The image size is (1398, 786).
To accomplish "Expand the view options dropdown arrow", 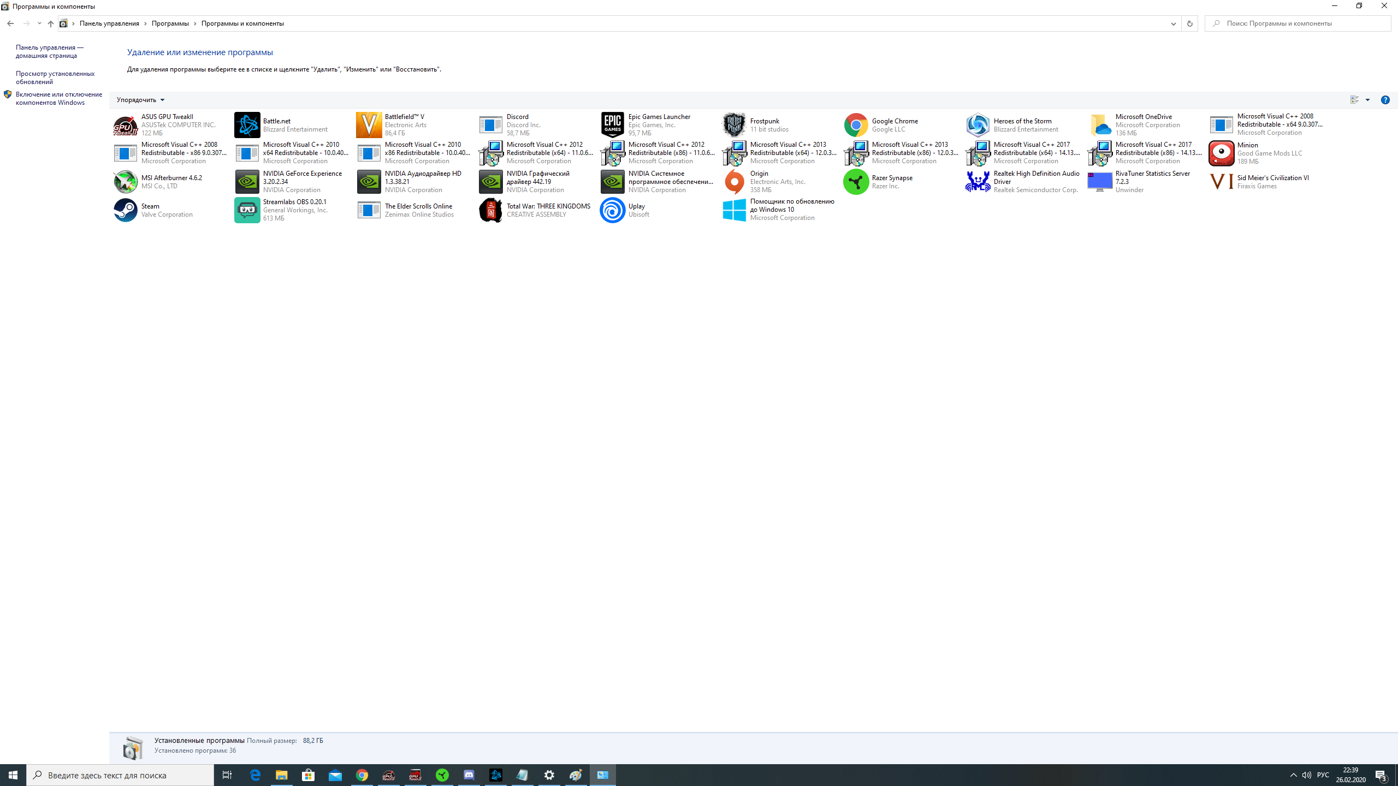I will coord(1367,100).
